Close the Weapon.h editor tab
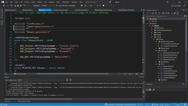 point(50,10)
